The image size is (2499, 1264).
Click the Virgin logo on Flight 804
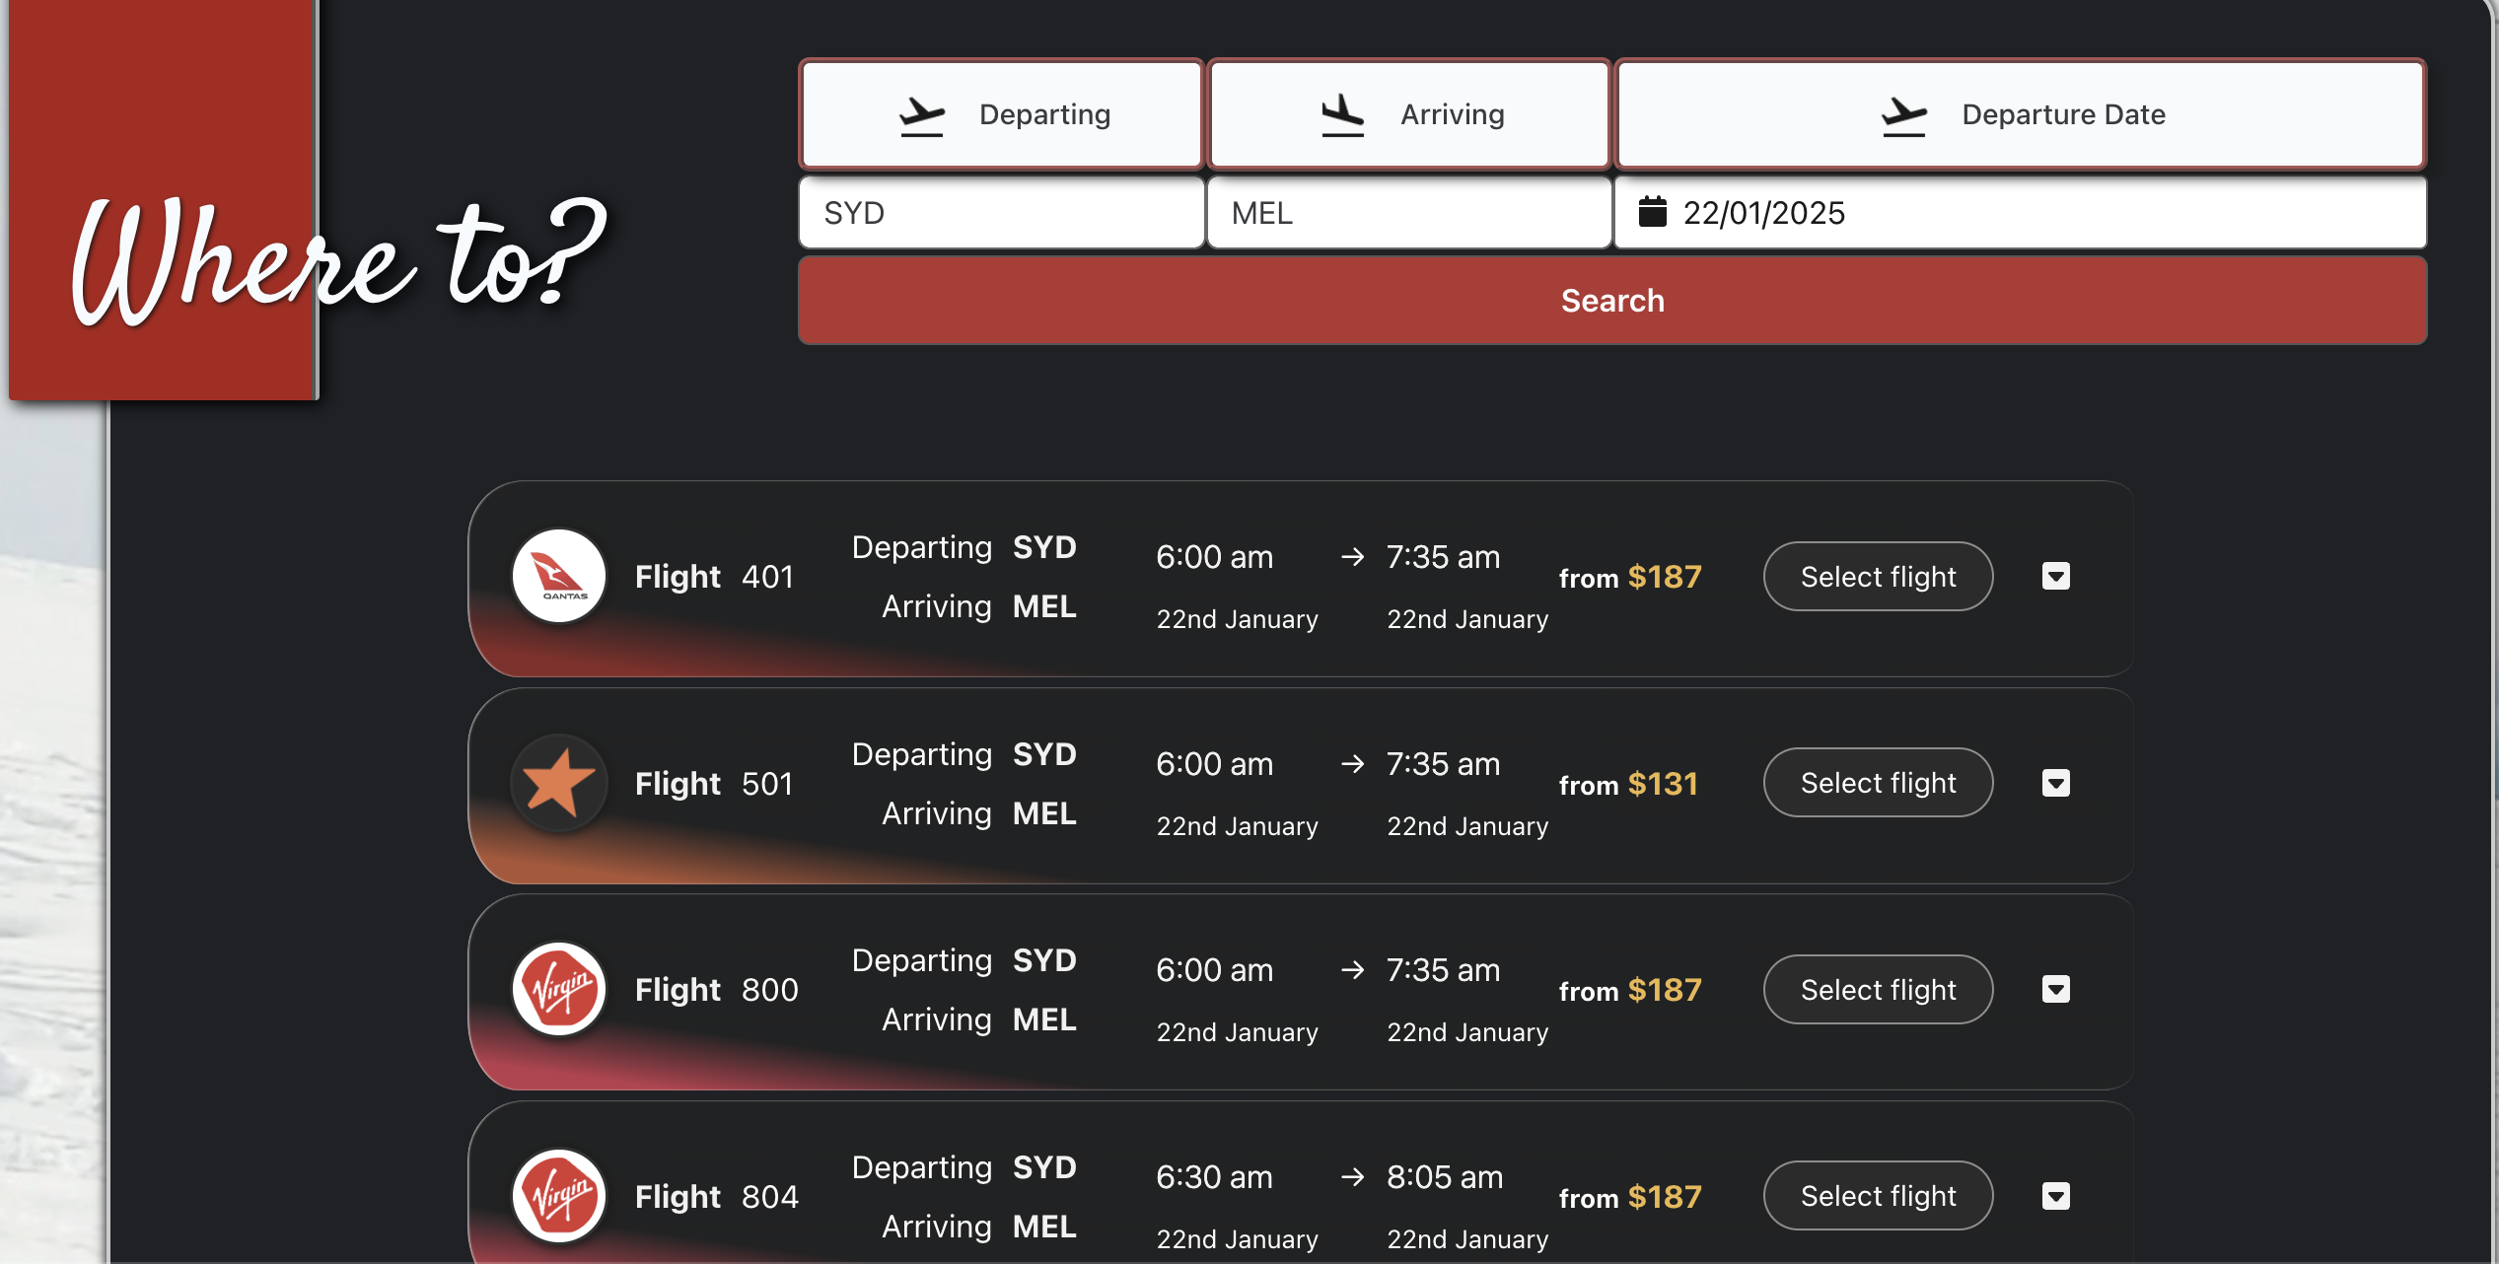558,1195
